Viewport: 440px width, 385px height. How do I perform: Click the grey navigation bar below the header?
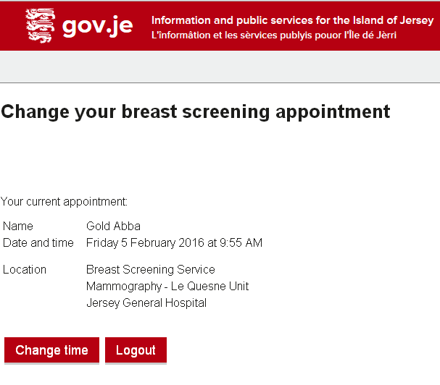click(x=220, y=67)
